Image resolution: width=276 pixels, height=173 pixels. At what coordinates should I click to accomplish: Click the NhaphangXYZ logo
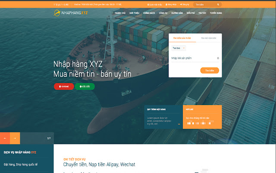pos(71,13)
